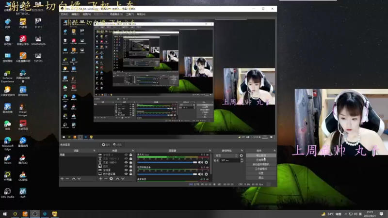Click the 开始录制 button
The height and width of the screenshot is (218, 388).
261,160
